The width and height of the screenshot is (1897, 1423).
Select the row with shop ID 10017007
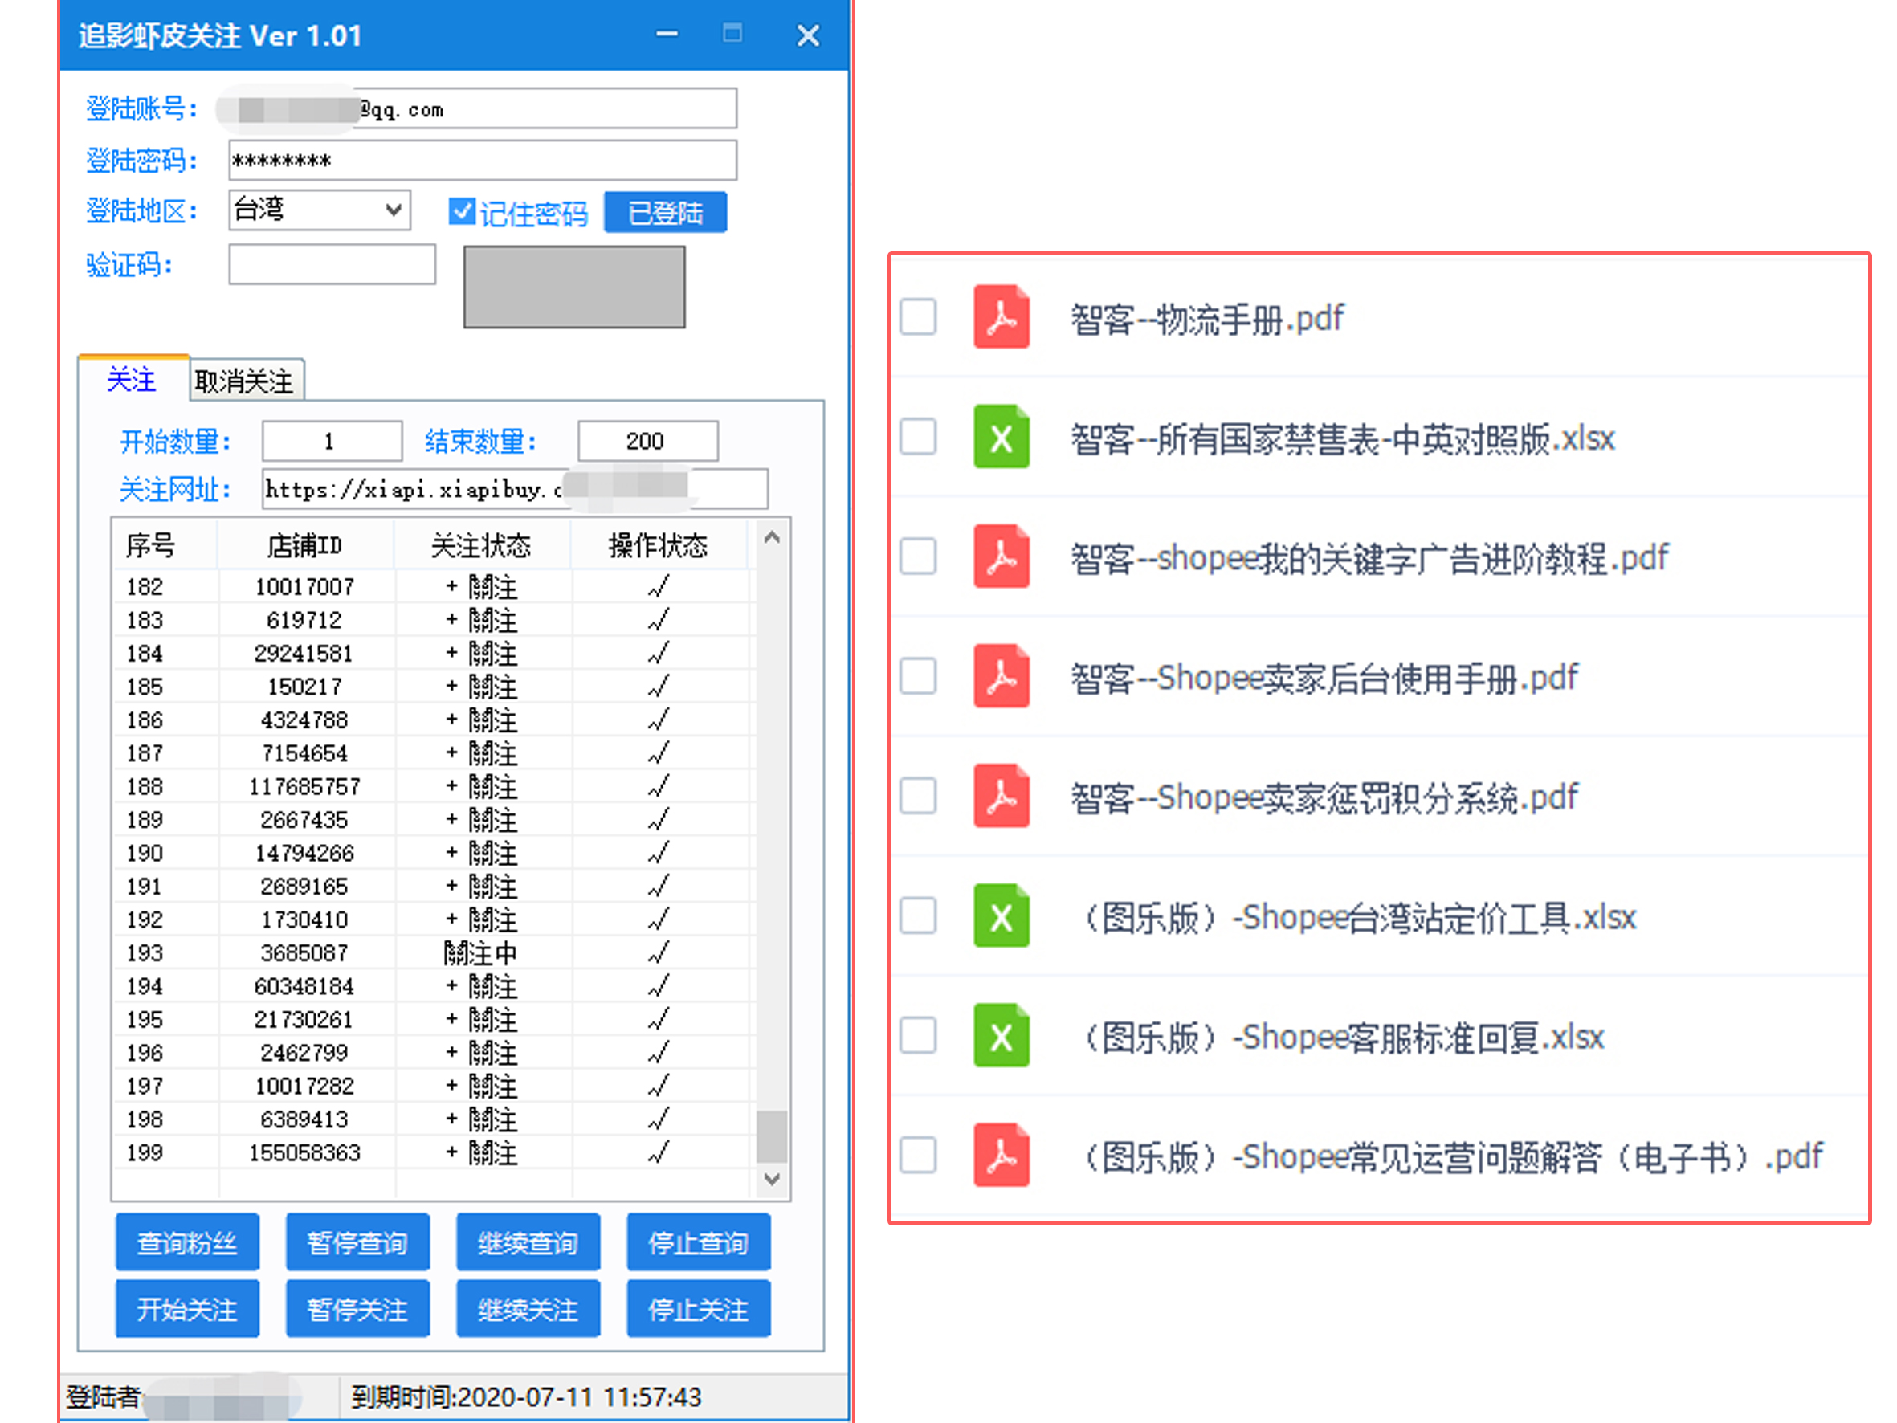pyautogui.click(x=433, y=587)
